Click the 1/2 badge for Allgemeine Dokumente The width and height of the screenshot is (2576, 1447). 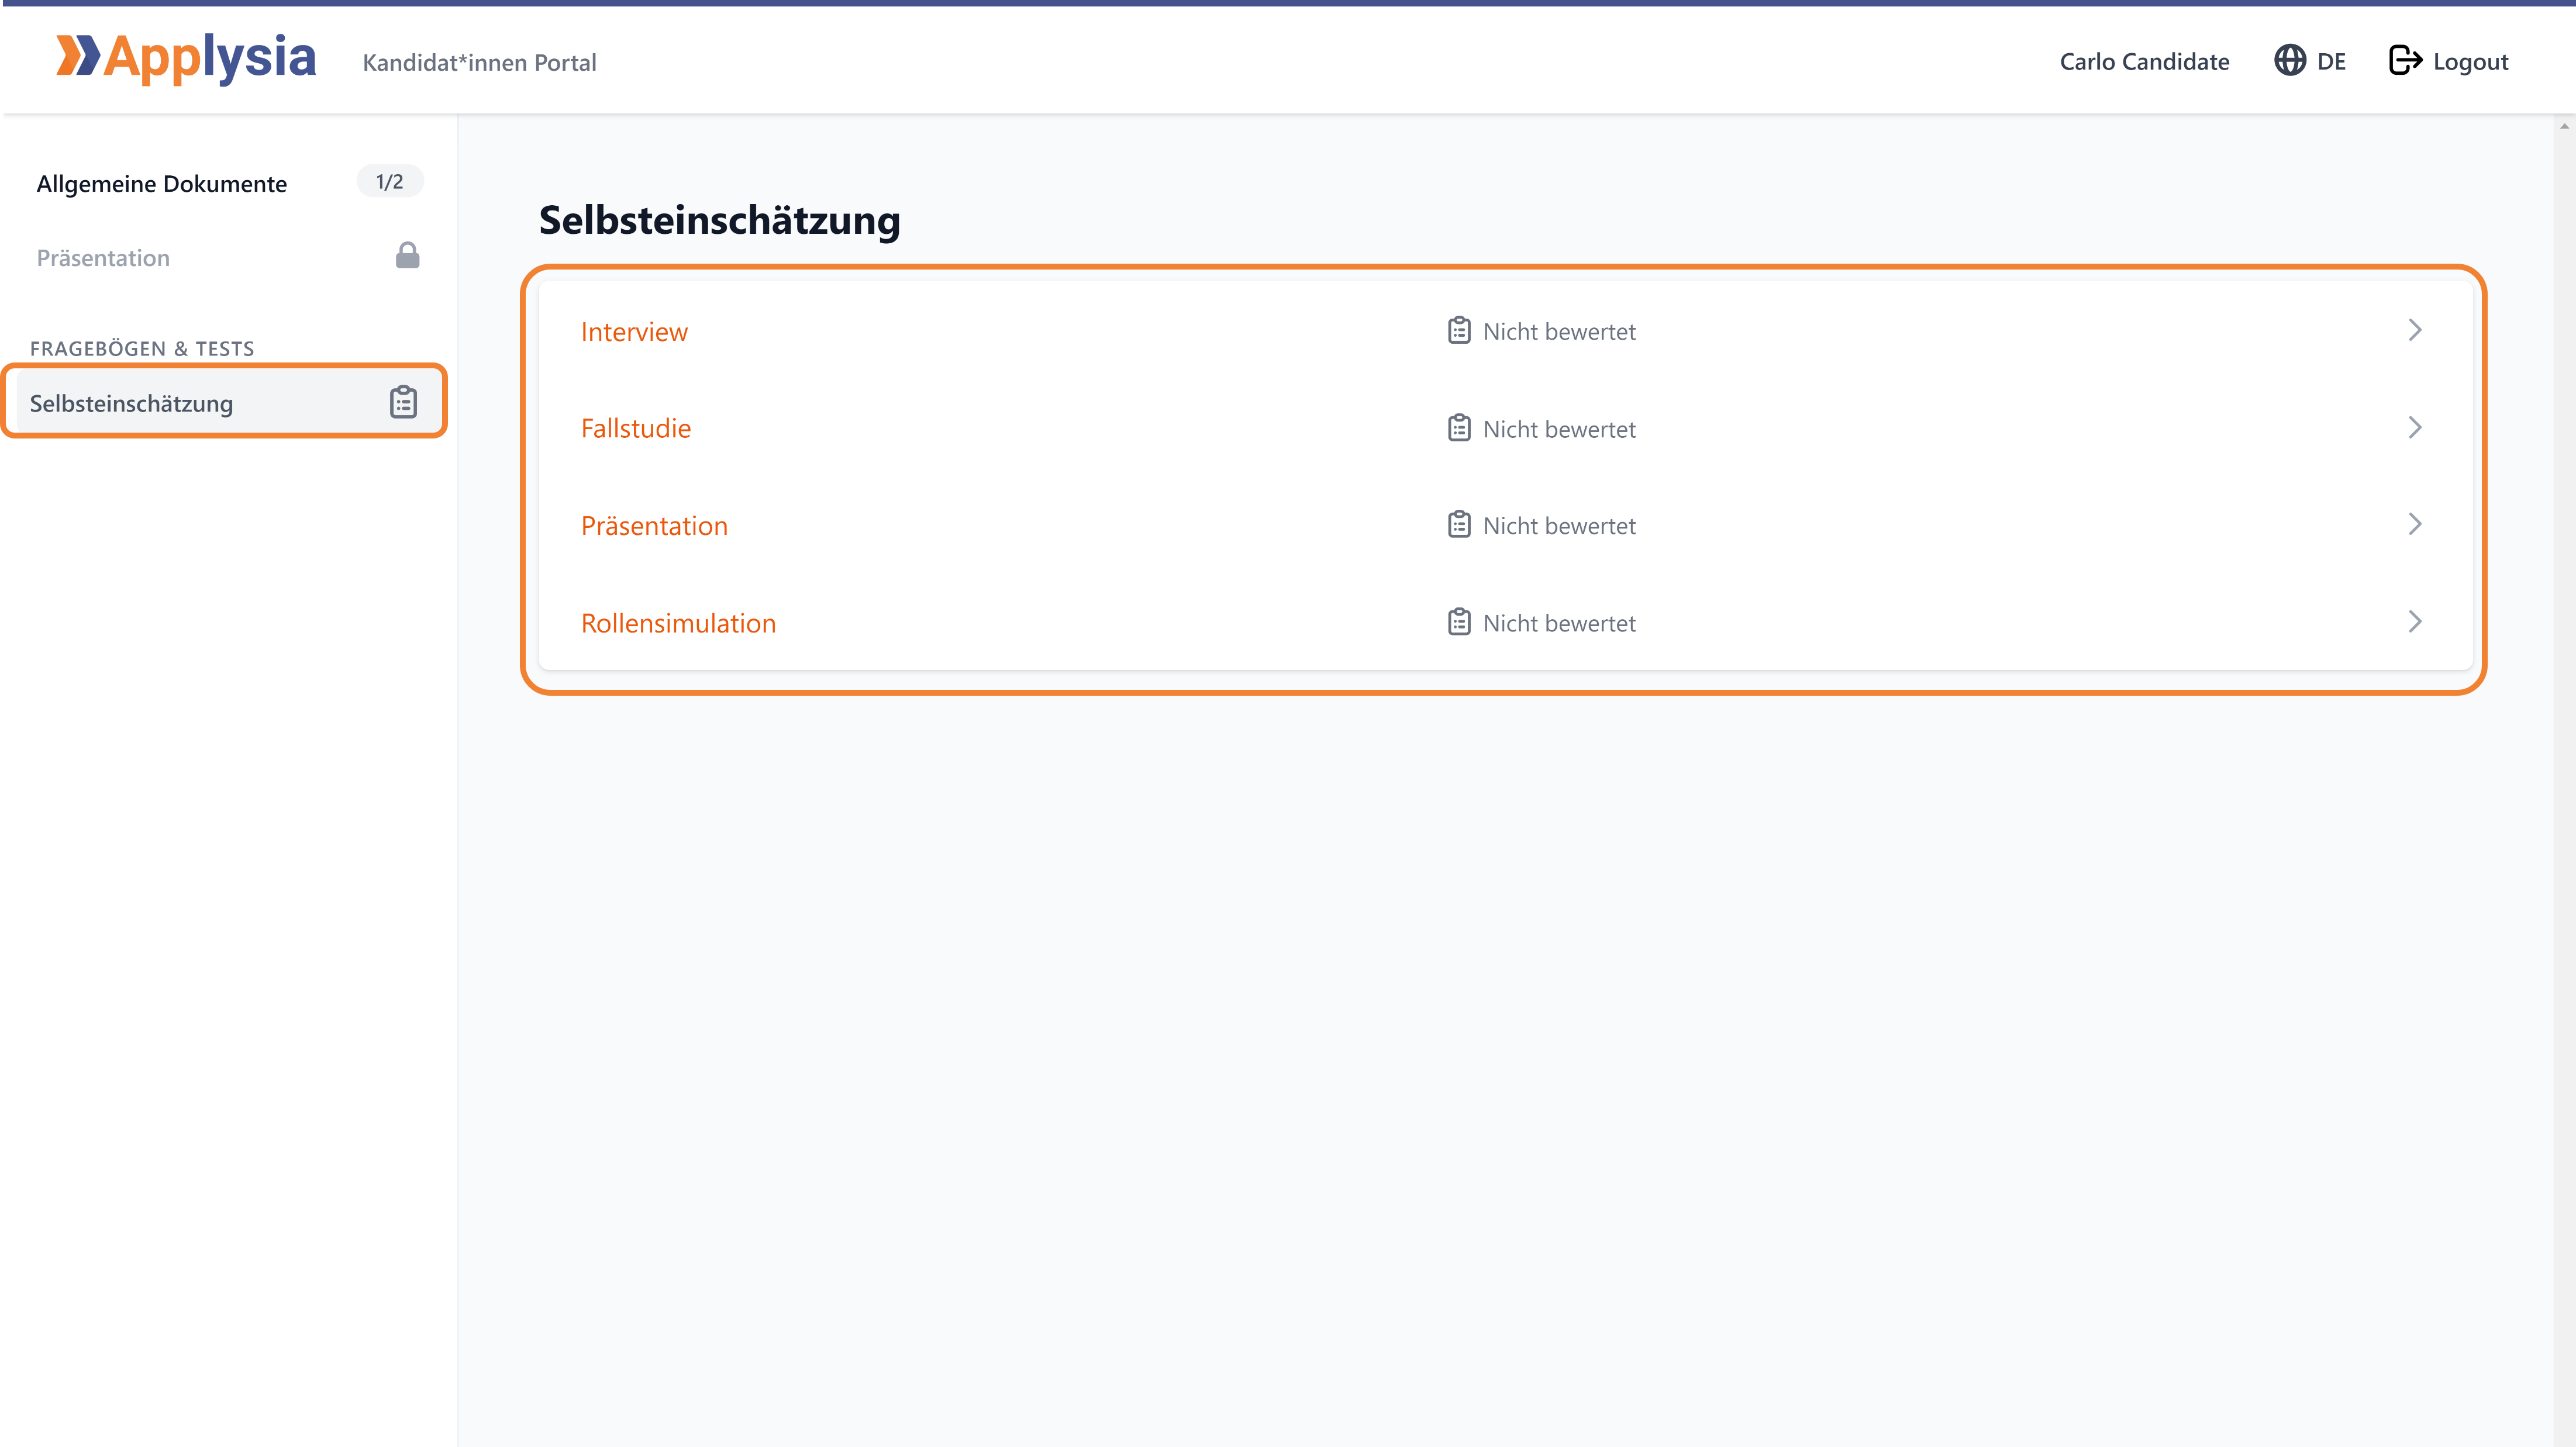390,181
